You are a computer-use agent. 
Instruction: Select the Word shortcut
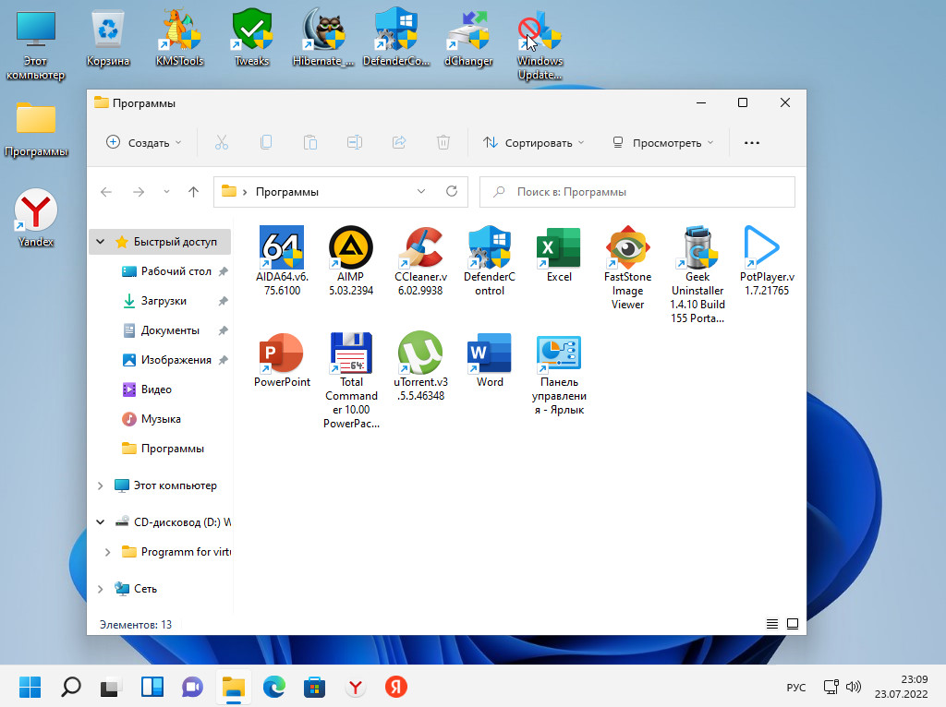[490, 360]
